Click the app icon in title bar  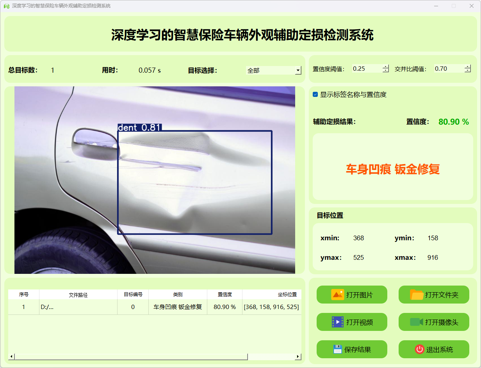(x=6, y=6)
